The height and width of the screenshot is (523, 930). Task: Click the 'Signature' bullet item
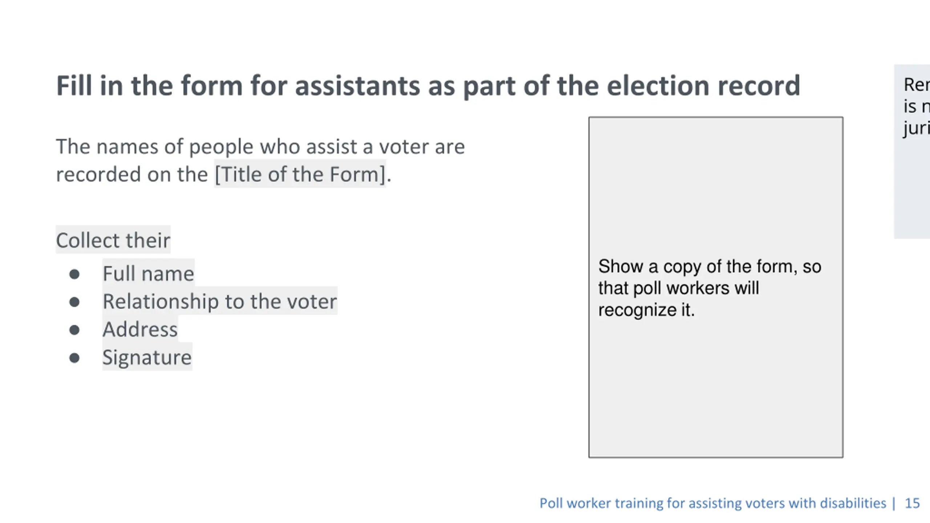(x=147, y=357)
